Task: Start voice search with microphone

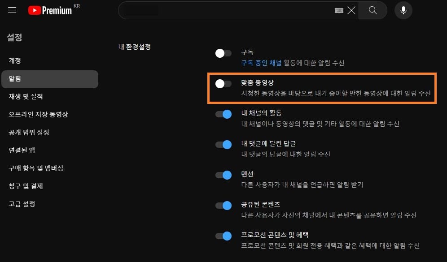Action: [403, 10]
